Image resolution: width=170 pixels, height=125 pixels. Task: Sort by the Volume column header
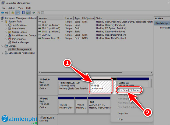(51, 18)
